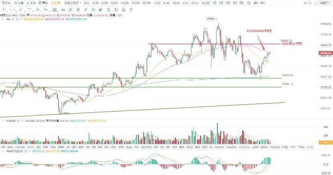
Task: Open MA indicator settings gear
Action: [x=17, y=19]
